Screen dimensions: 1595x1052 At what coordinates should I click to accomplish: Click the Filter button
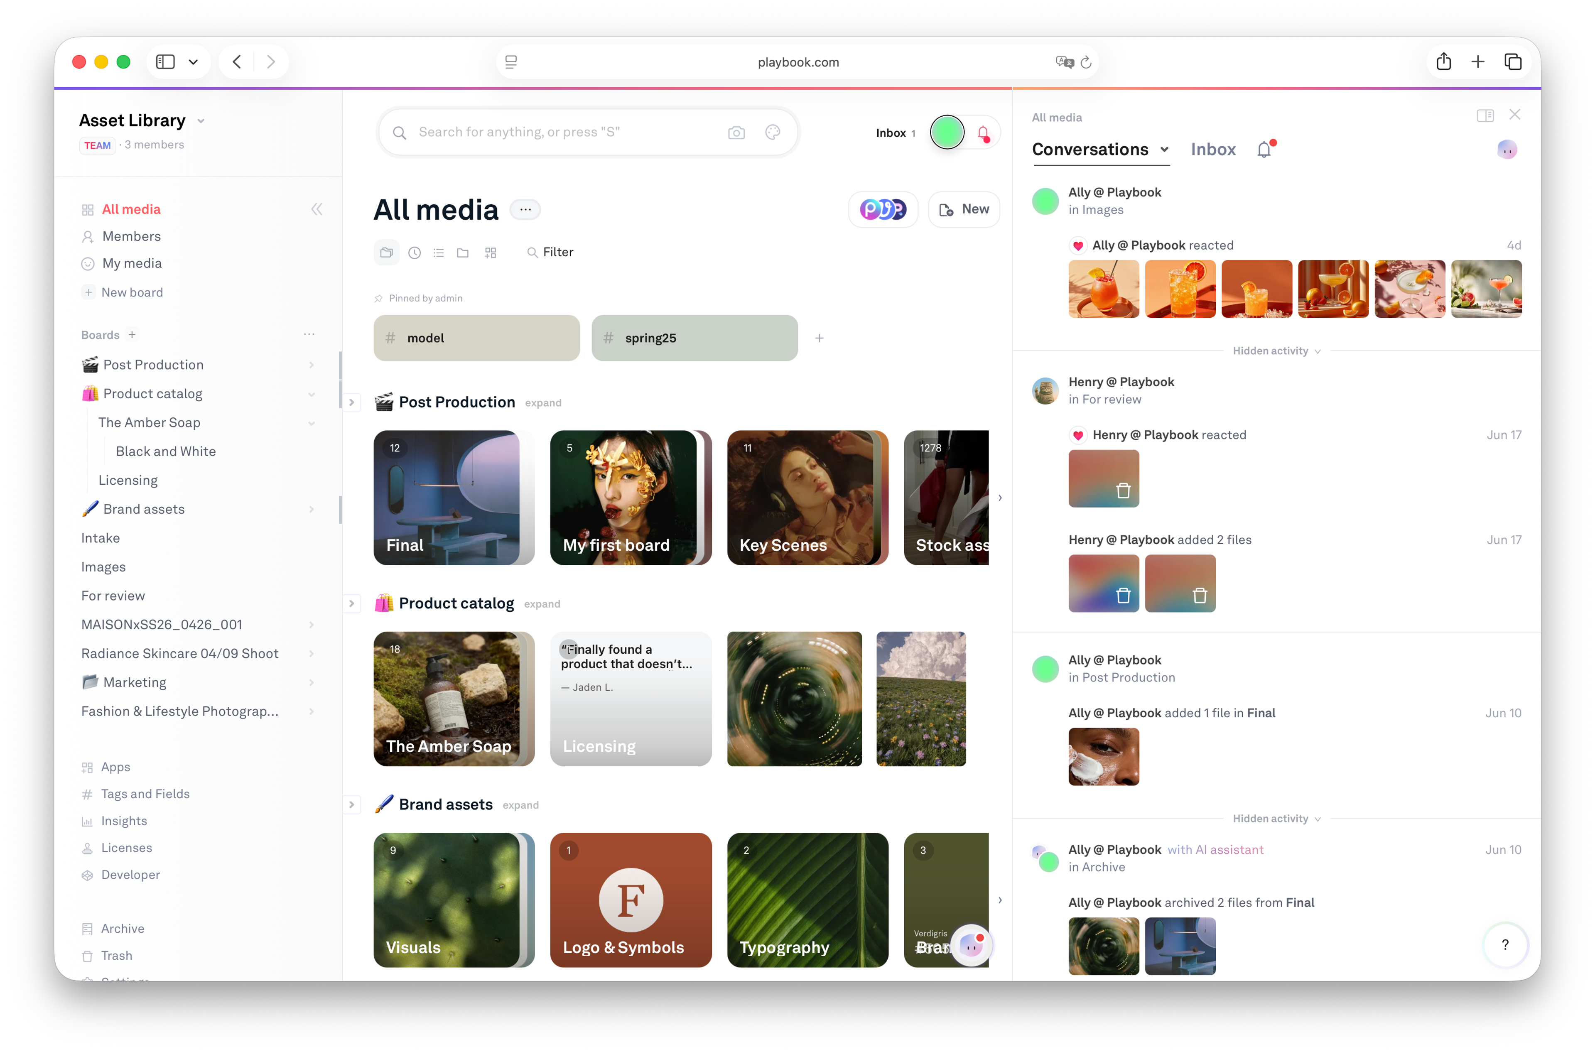pyautogui.click(x=550, y=252)
